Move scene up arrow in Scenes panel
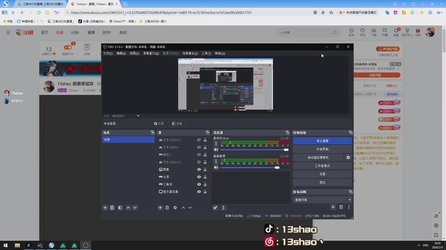This screenshot has height=250, width=446. pyautogui.click(x=128, y=208)
